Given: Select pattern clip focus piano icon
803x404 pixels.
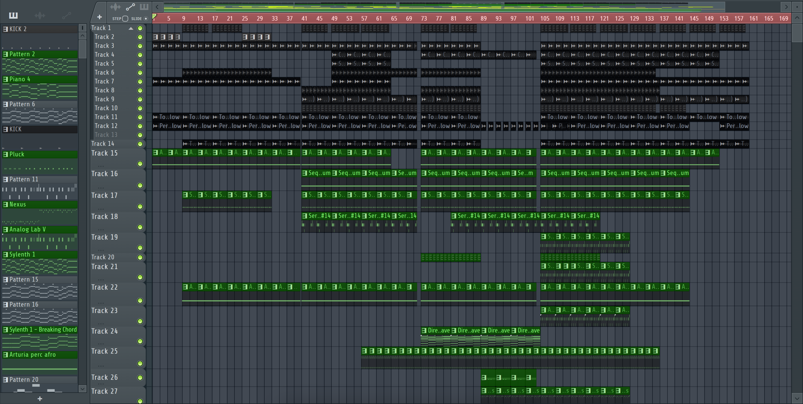Looking at the screenshot, I should click(x=144, y=6).
